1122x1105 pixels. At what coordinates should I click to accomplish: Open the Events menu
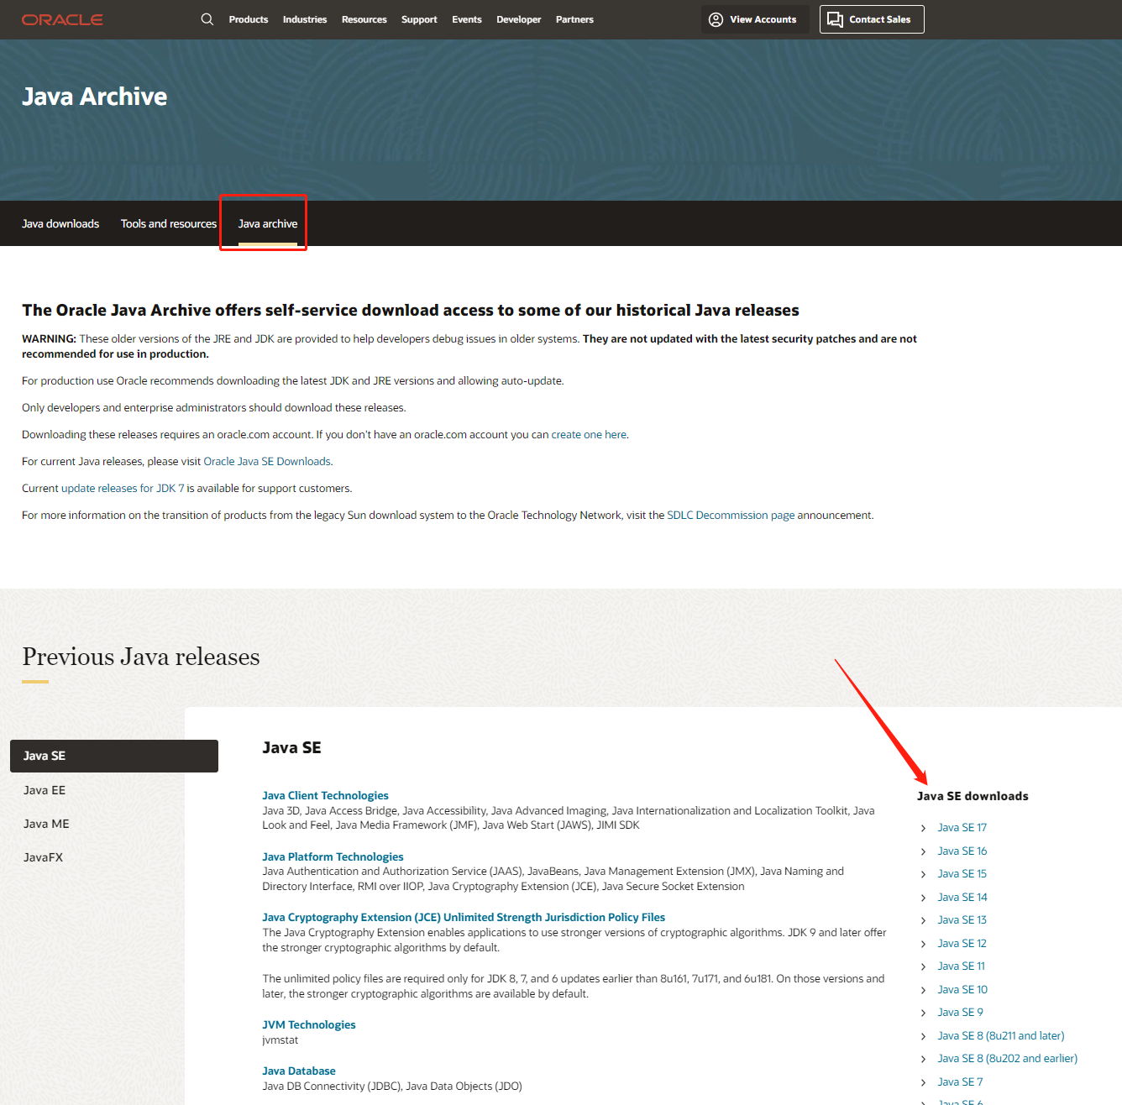pyautogui.click(x=467, y=19)
